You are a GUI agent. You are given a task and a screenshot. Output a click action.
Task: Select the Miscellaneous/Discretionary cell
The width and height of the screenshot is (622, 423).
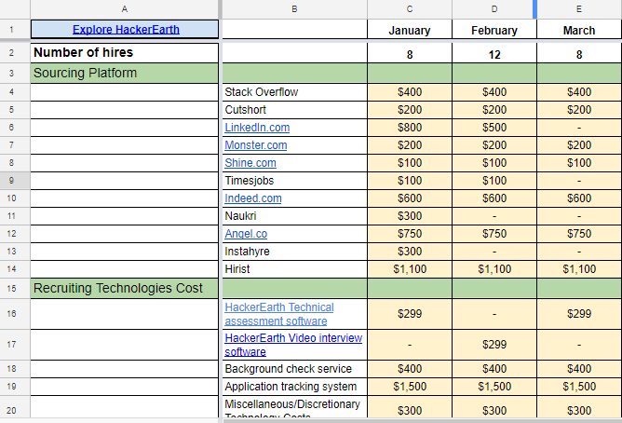coord(294,407)
